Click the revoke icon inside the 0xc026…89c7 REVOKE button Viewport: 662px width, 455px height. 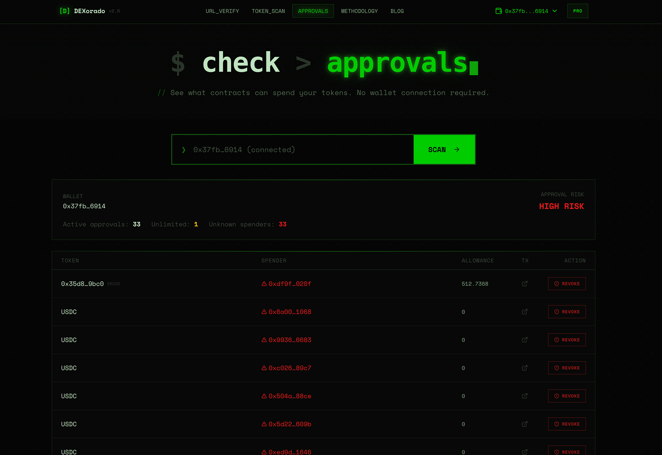click(556, 368)
